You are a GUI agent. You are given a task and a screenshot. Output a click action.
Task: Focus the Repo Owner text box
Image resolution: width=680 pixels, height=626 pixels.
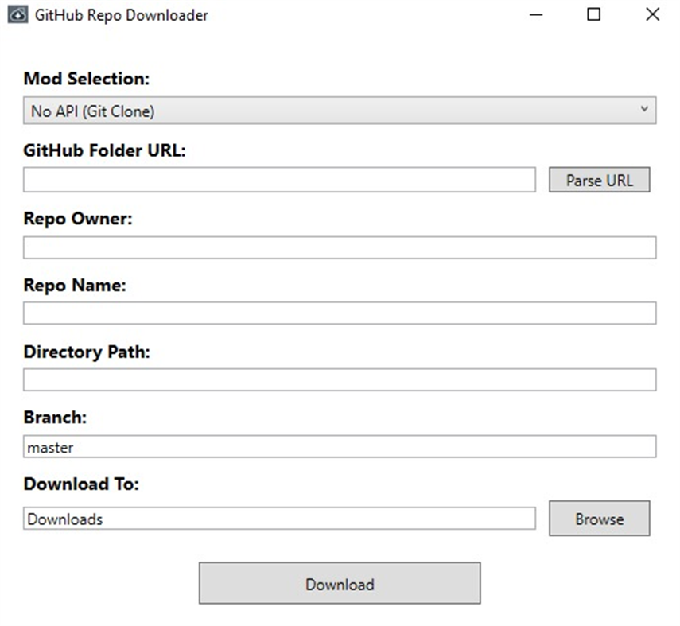click(340, 247)
